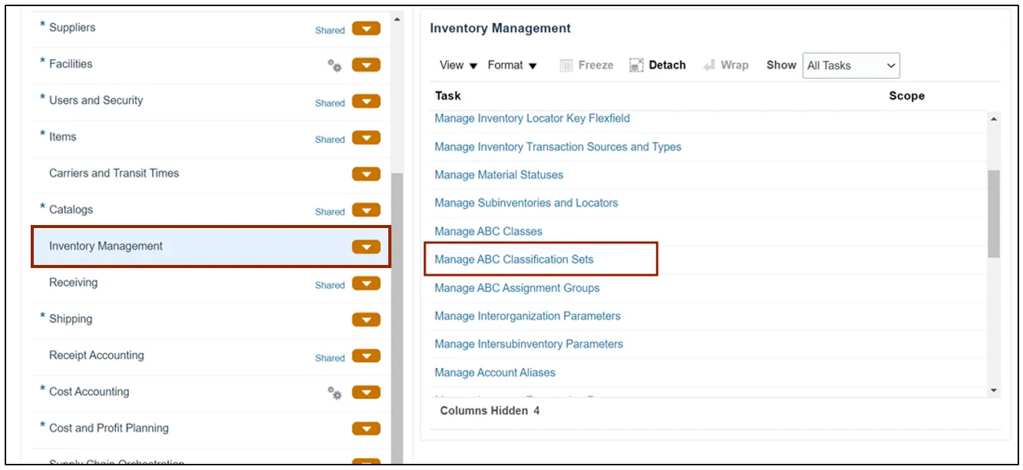The height and width of the screenshot is (470, 1023).
Task: Open Manage ABC Classification Sets task
Action: pos(513,260)
